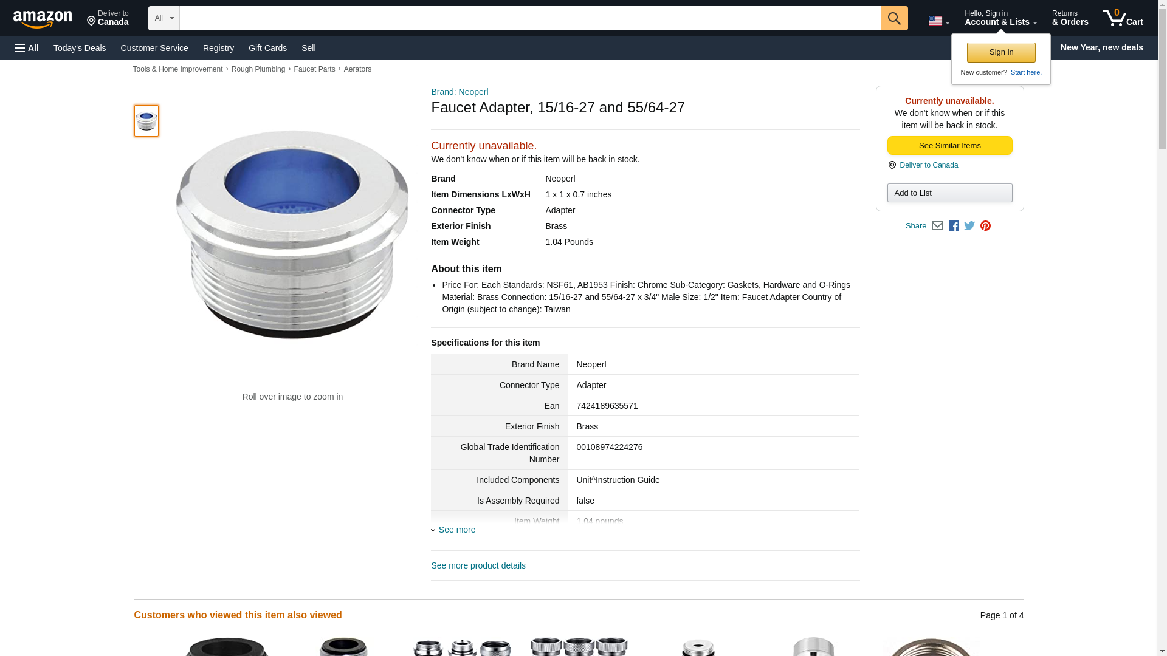
Task: Open Account & Lists menu
Action: click(1000, 18)
